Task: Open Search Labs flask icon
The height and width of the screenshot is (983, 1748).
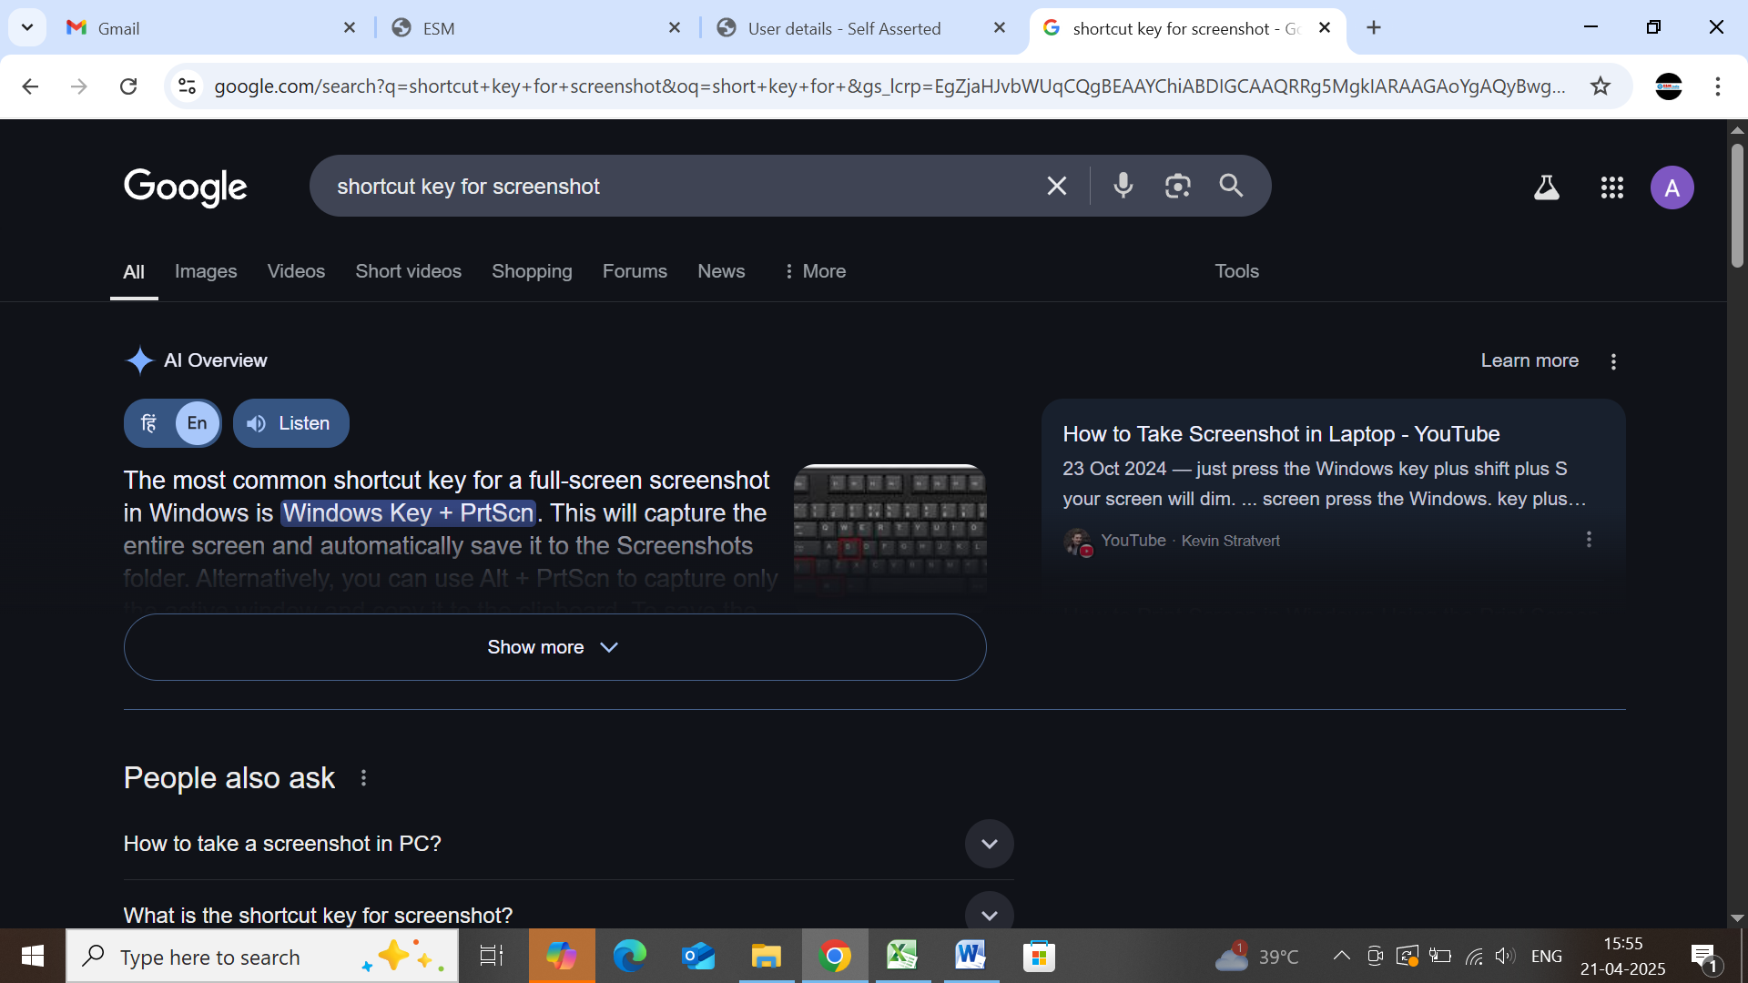Action: (1547, 187)
